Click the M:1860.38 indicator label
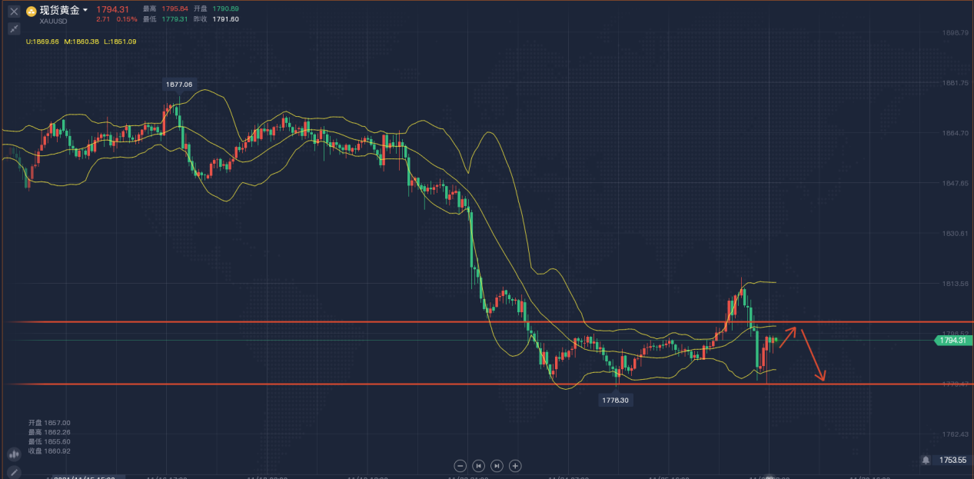 81,42
